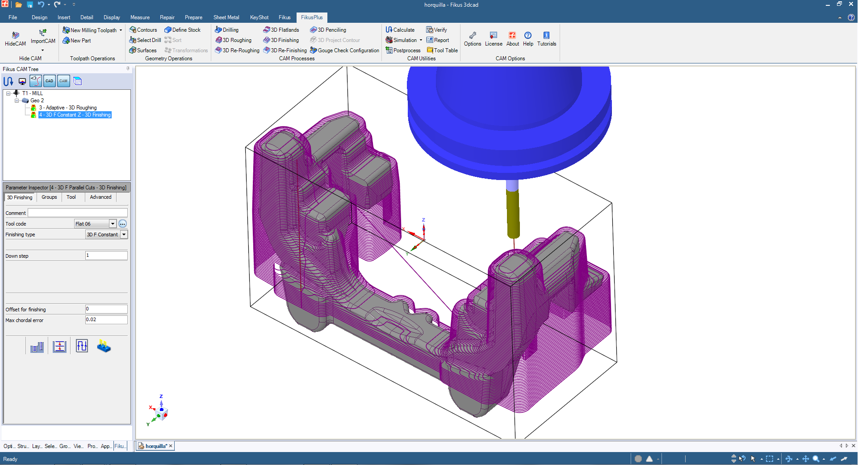Click the Gouge Check Configuration icon
Viewport: 858px width, 465px height.
[x=344, y=50]
